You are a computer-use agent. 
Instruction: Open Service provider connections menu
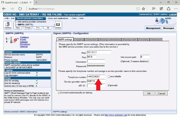click(30, 18)
